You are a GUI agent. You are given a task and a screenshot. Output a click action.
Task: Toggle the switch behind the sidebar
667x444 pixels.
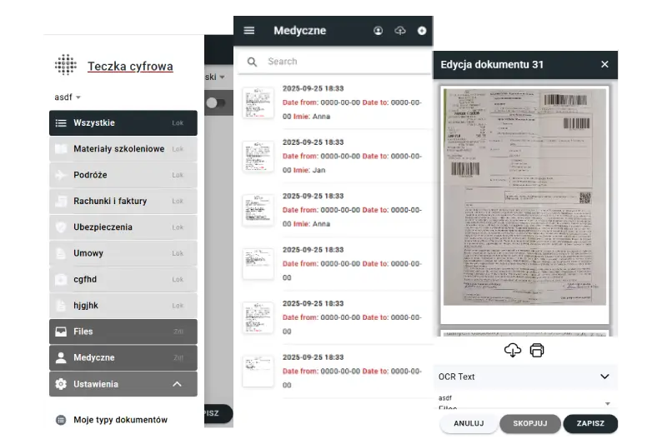pos(216,102)
